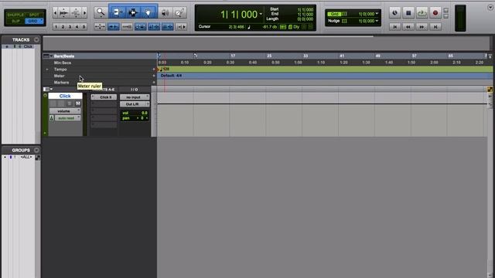The image size is (495, 278).
Task: Toggle Insertion Follows Playback button
Action: coord(167,27)
